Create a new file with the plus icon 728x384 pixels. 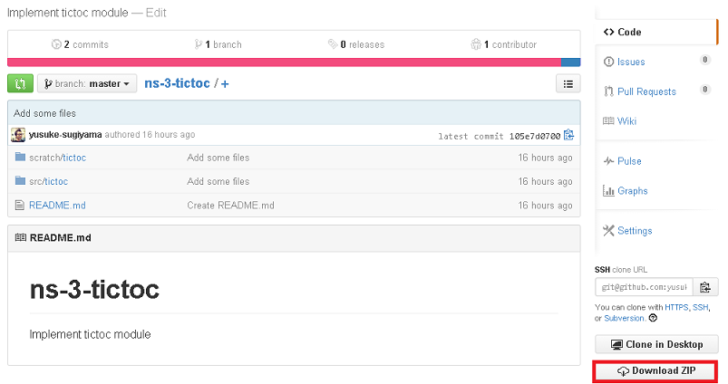225,84
